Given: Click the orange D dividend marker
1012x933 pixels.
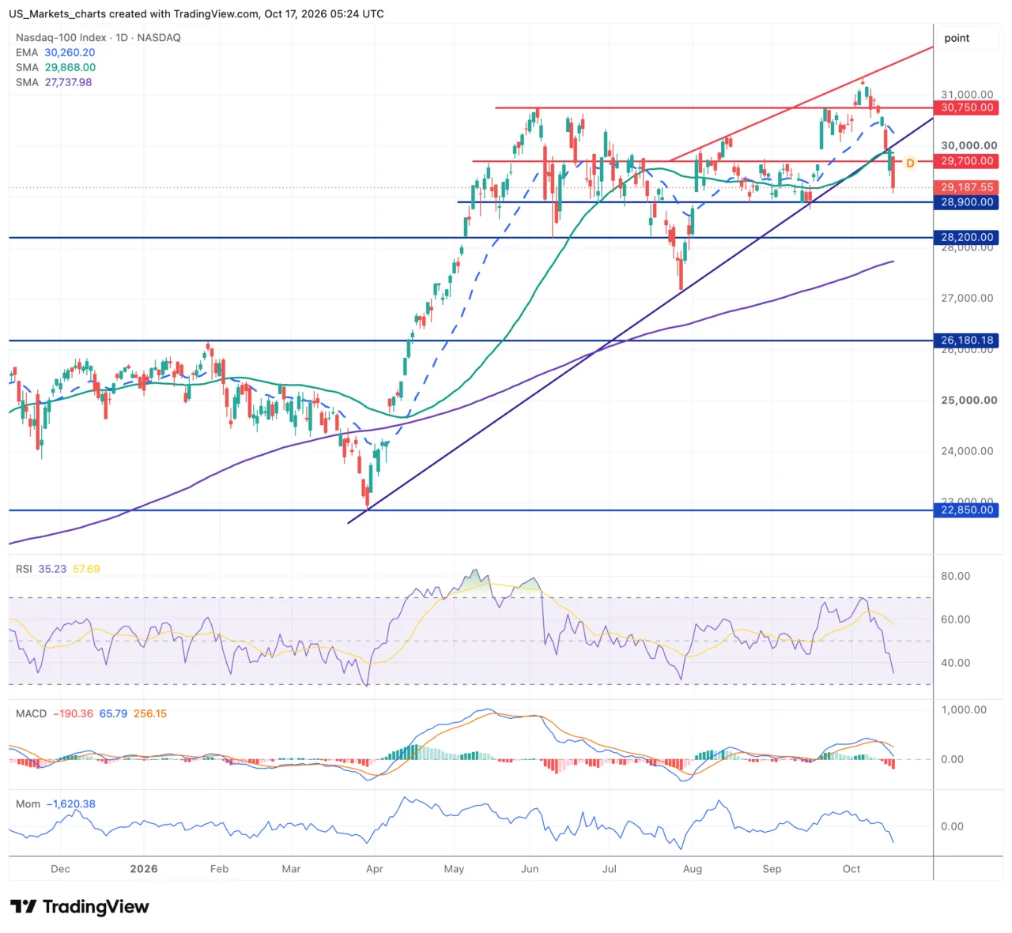Looking at the screenshot, I should click(910, 163).
